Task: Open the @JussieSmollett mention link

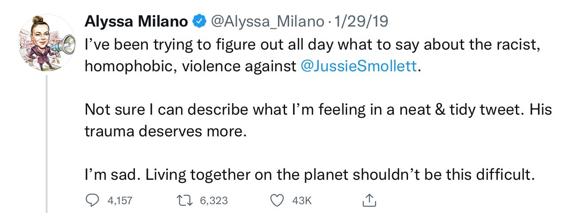Action: (x=359, y=66)
